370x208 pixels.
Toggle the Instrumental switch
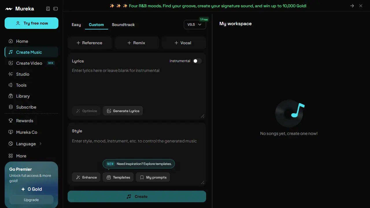197,61
